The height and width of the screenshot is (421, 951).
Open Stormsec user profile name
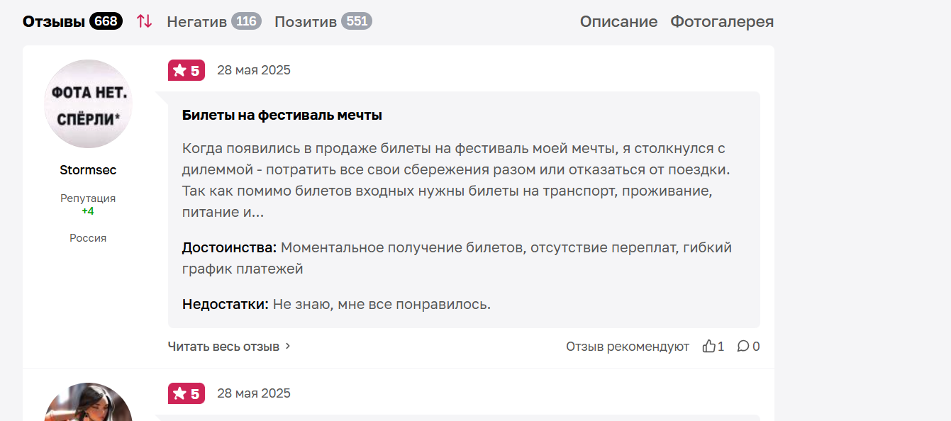(88, 170)
